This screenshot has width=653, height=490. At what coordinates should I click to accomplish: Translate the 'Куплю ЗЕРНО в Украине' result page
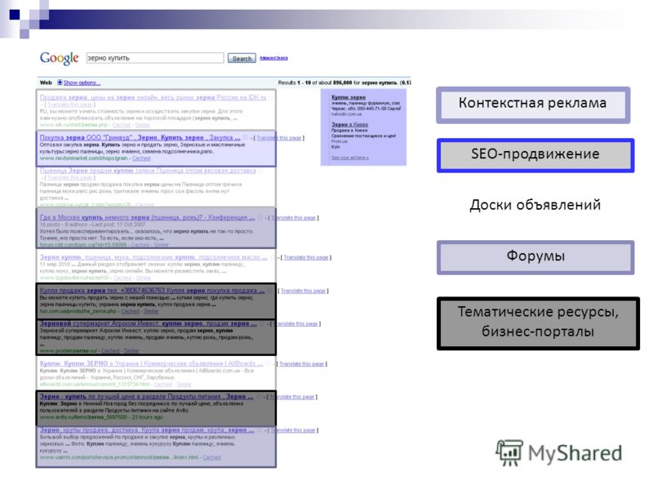301,364
